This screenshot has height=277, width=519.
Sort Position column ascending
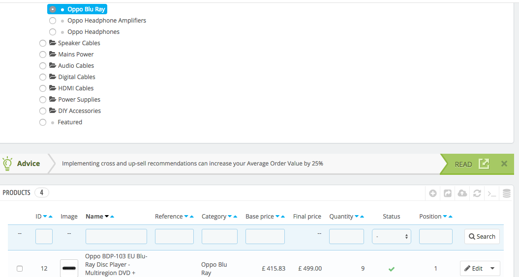coord(451,217)
